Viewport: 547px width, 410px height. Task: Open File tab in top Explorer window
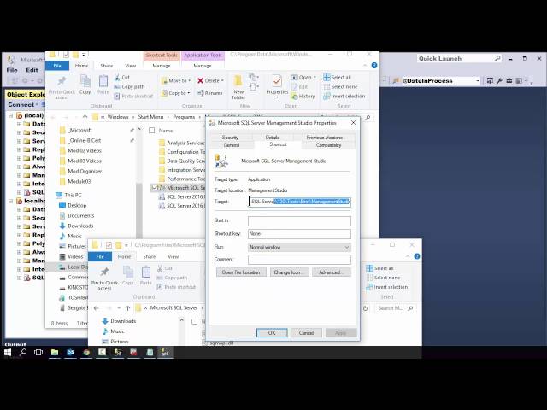point(57,66)
